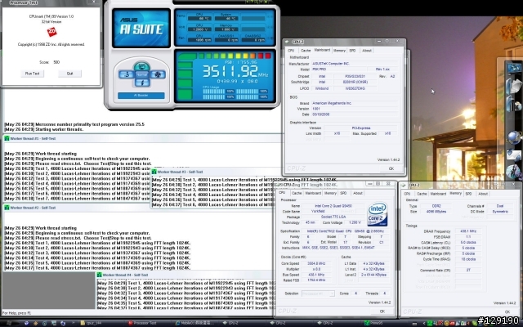Click the Intel Core 2 Quad logo
Image resolution: width=523 pixels, height=327 pixels.
[378, 214]
